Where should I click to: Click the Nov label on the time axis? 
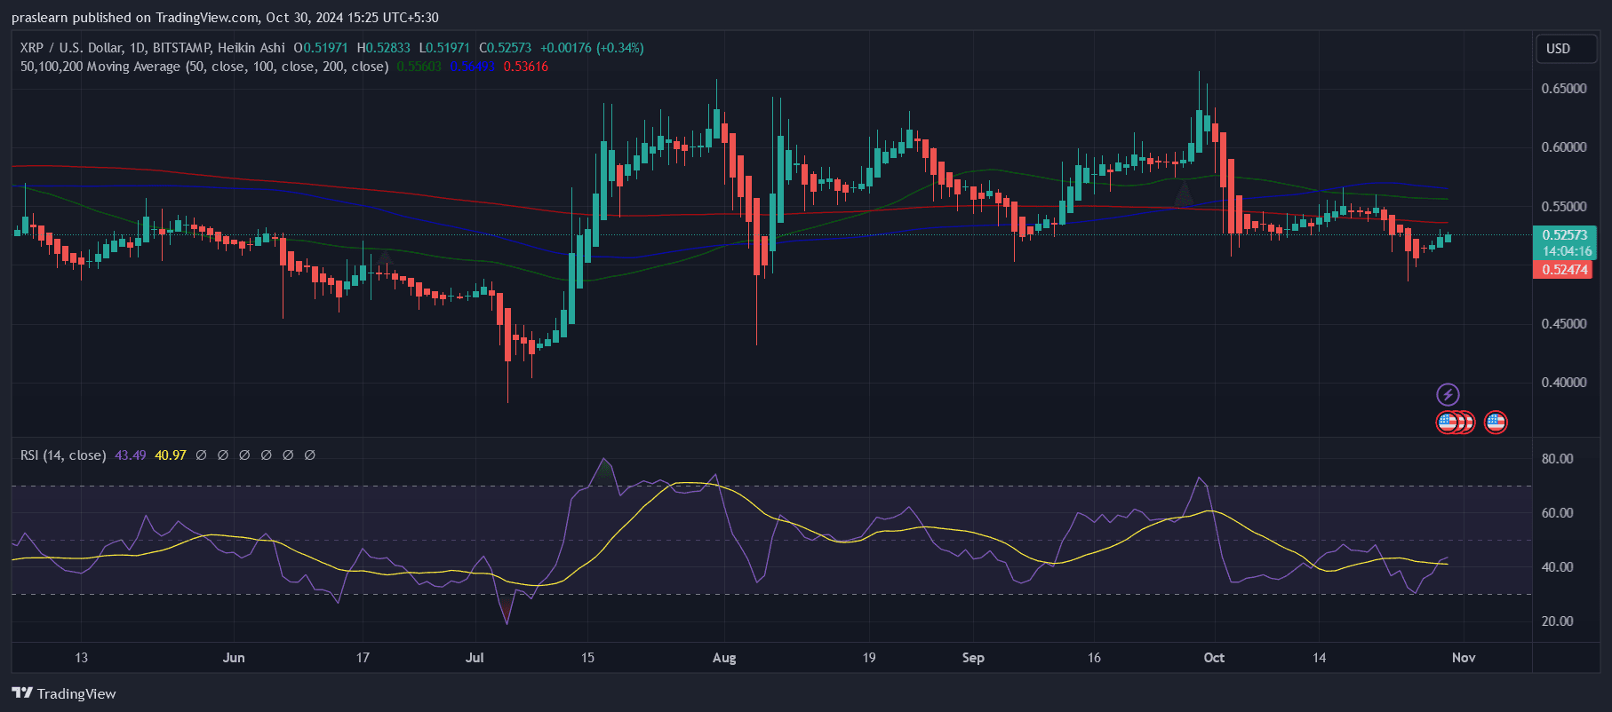[x=1464, y=658]
